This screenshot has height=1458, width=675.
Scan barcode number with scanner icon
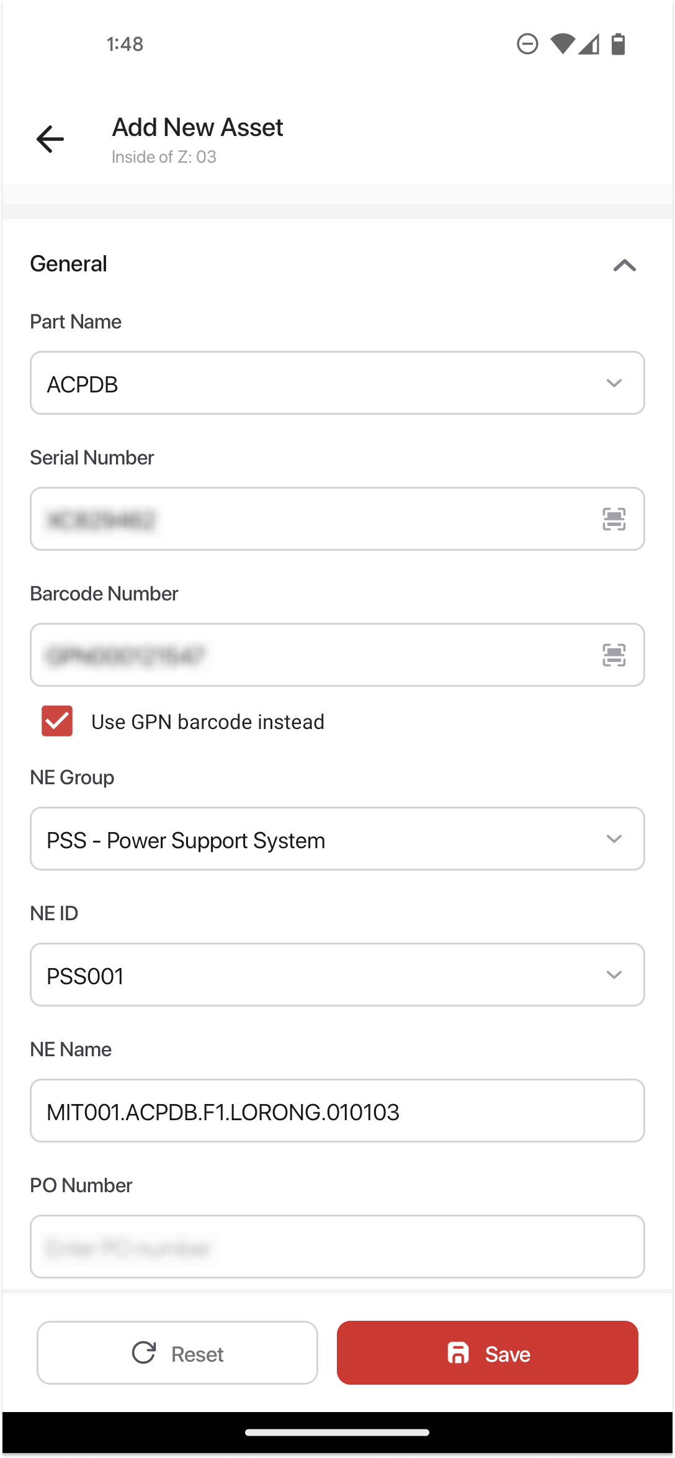click(614, 655)
